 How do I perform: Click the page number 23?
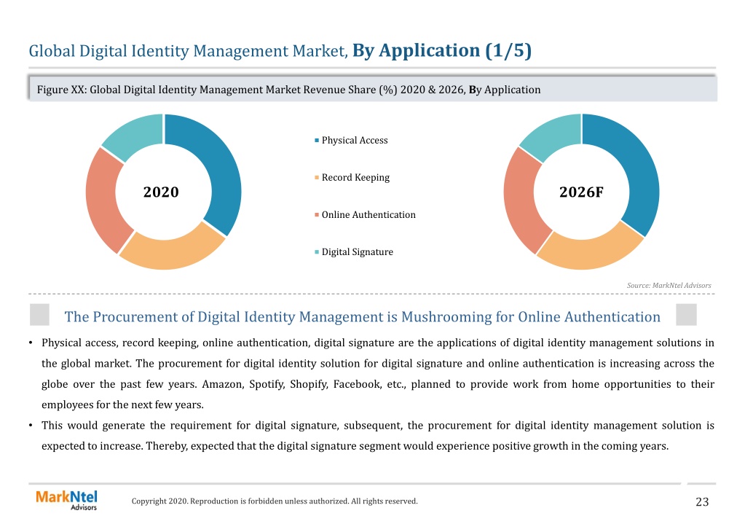[702, 501]
